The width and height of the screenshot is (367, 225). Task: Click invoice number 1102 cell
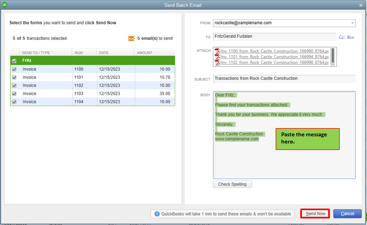tap(79, 85)
